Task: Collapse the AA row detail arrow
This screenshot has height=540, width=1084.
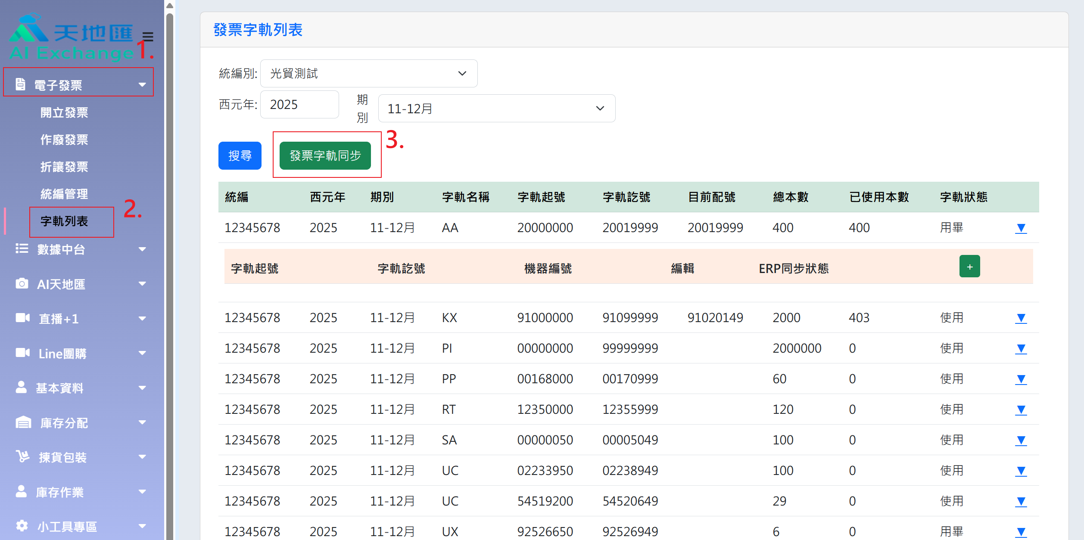Action: 1021,228
